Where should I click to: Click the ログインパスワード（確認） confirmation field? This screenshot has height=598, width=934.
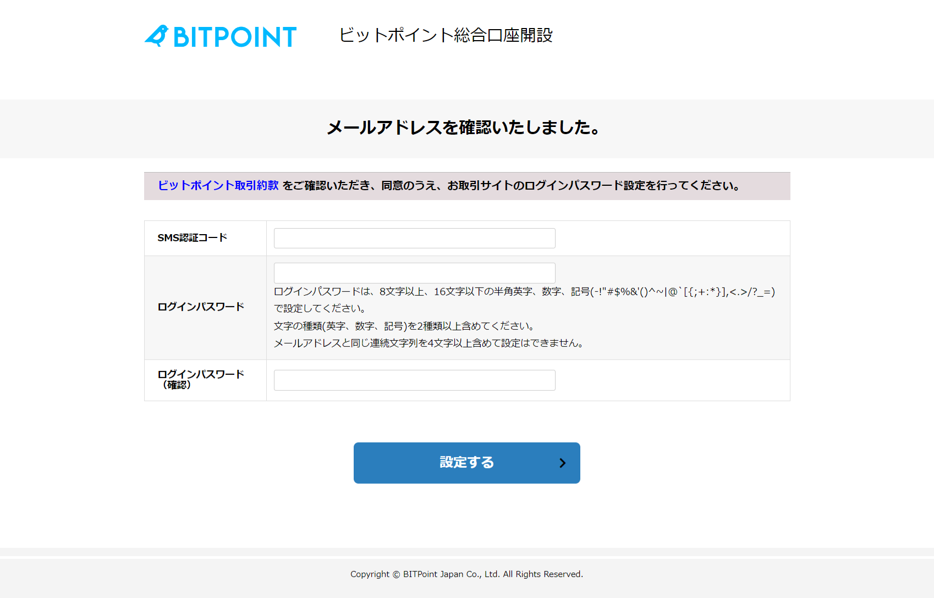[414, 380]
